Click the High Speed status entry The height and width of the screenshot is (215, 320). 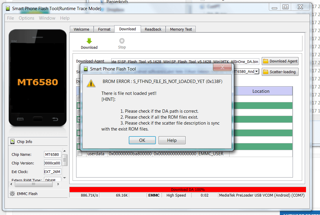[x=176, y=195]
